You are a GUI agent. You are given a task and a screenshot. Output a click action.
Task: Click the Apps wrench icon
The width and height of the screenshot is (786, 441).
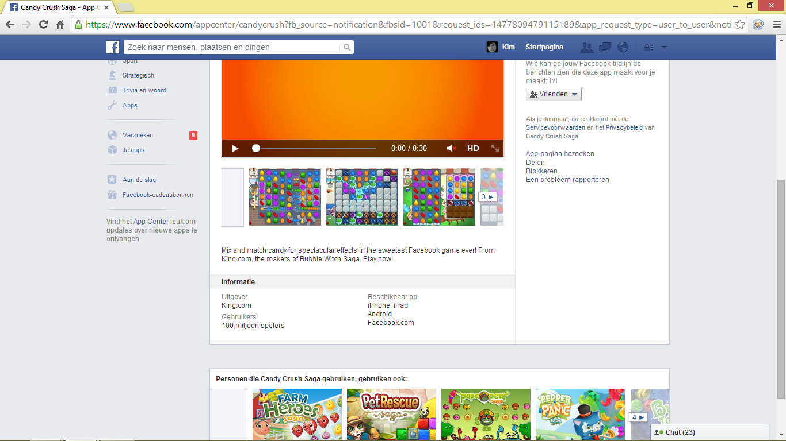112,105
